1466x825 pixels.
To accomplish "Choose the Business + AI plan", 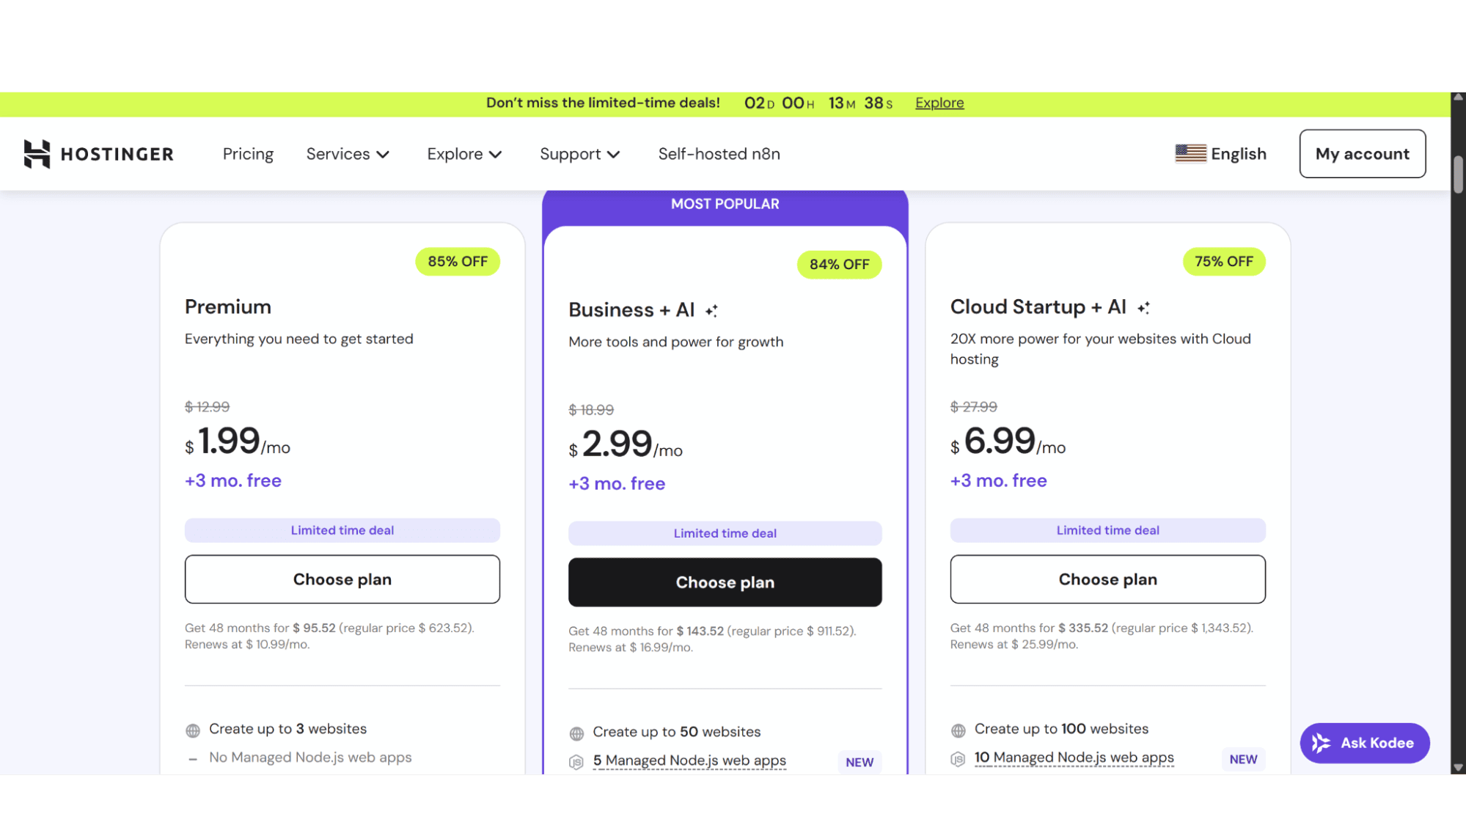I will pyautogui.click(x=725, y=582).
